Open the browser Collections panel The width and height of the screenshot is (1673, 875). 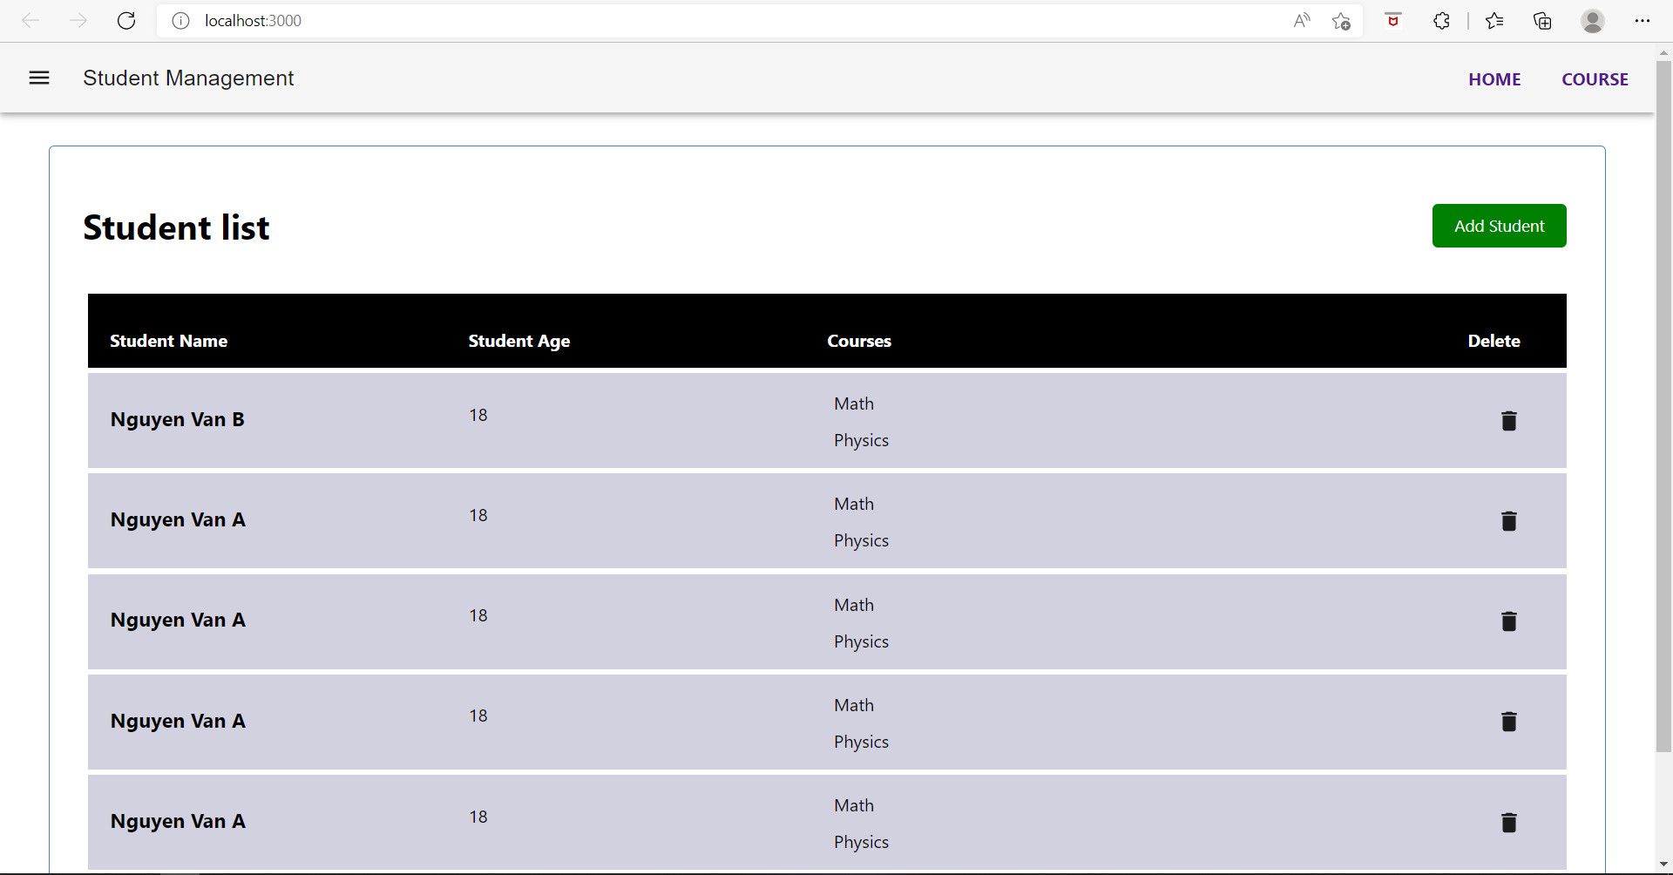click(1542, 20)
